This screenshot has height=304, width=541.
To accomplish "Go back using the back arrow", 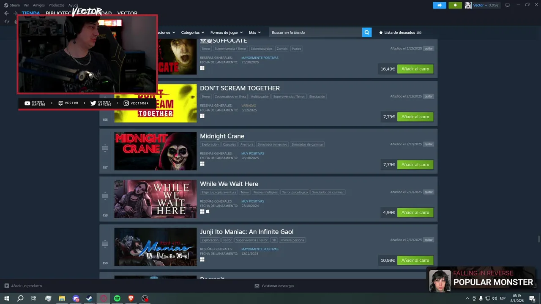I will 6,13.
